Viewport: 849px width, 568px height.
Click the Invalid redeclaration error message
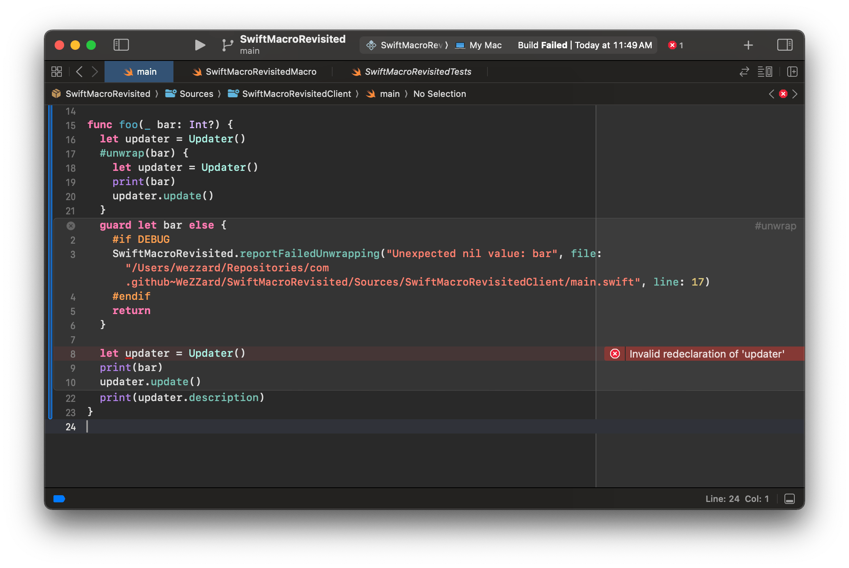pos(706,354)
